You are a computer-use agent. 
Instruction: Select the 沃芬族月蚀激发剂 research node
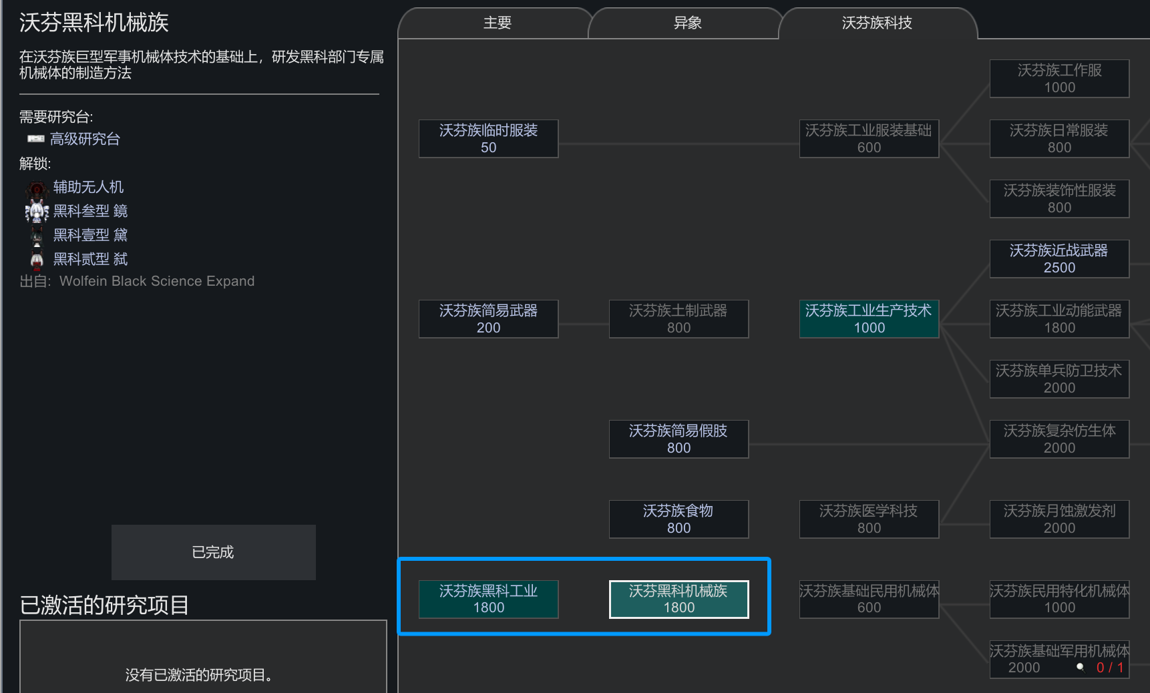point(1060,519)
